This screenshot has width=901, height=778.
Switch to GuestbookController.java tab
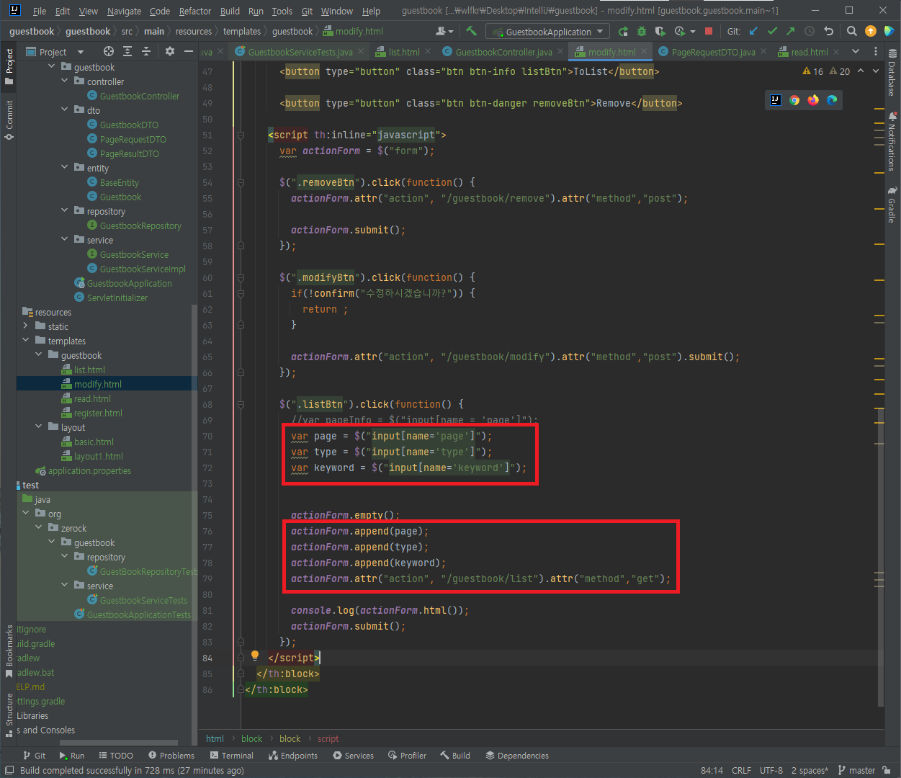[503, 52]
